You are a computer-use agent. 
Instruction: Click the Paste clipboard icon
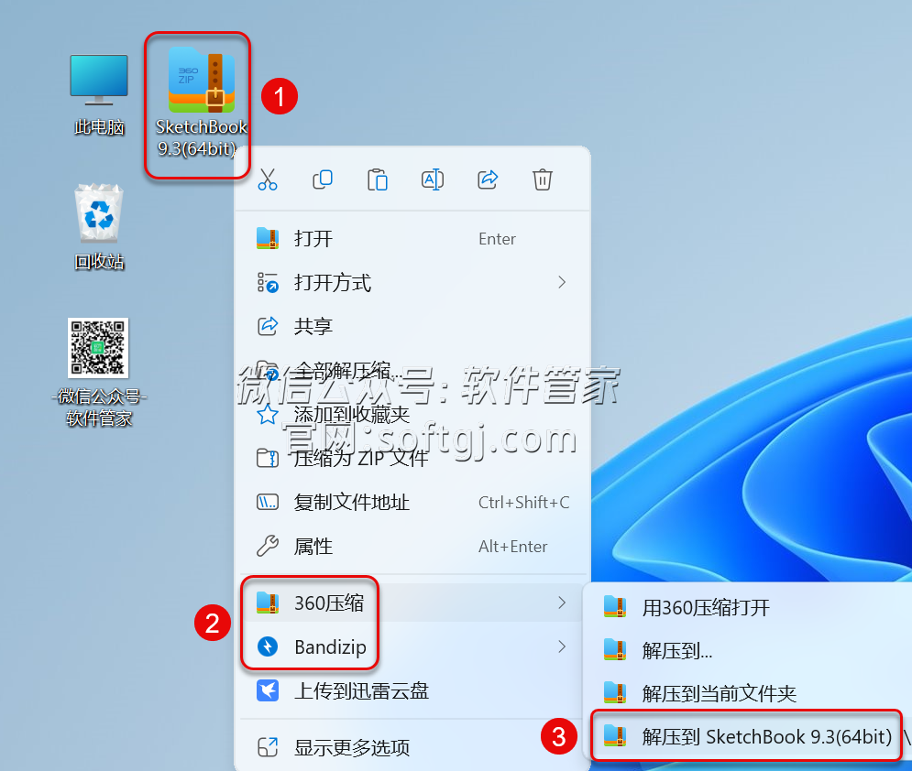378,179
